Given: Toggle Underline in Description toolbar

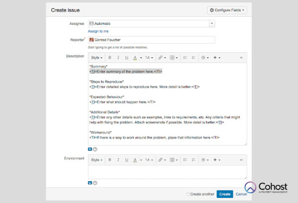Looking at the screenshot, I should click(x=127, y=58).
